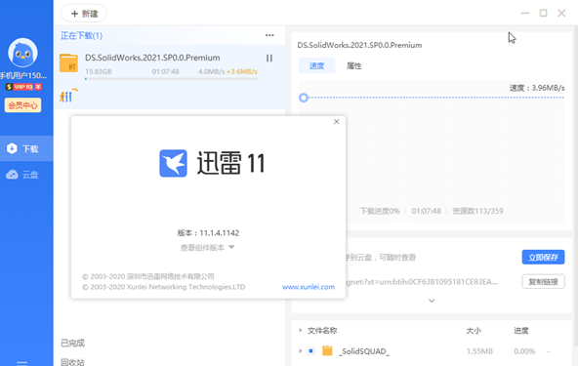The height and width of the screenshot is (366, 578).
Task: Click 复制链接 button
Action: pos(543,282)
